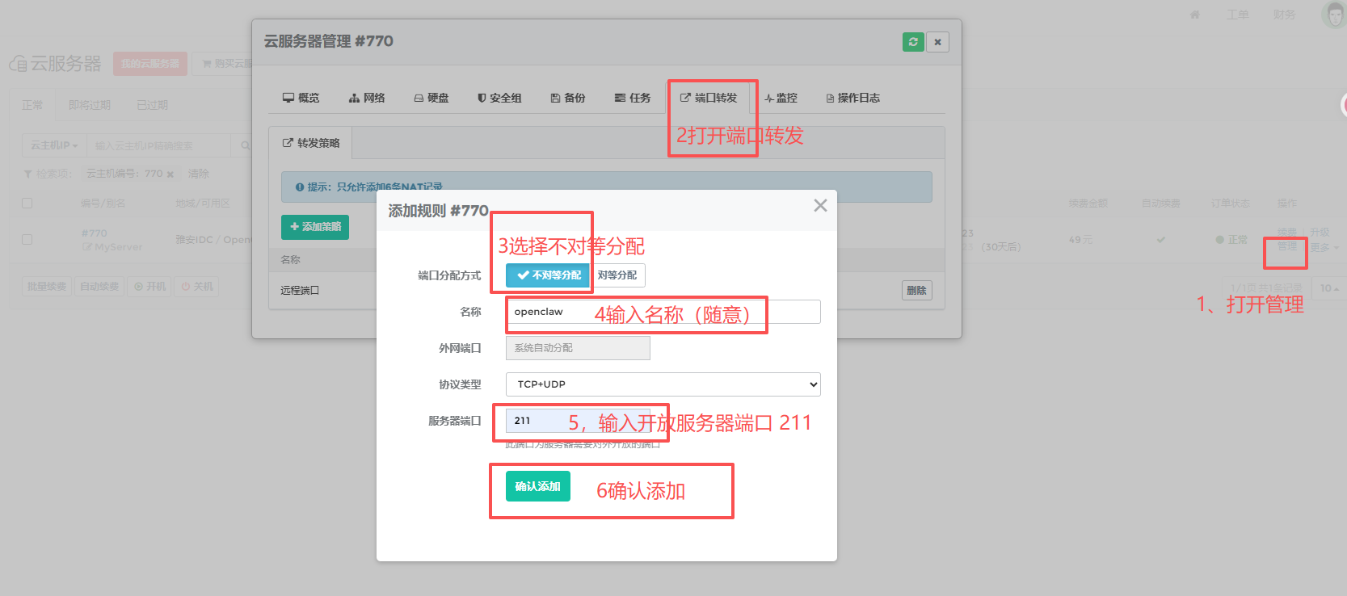Focus the 名称 field containing openclaw
The width and height of the screenshot is (1347, 596).
663,312
